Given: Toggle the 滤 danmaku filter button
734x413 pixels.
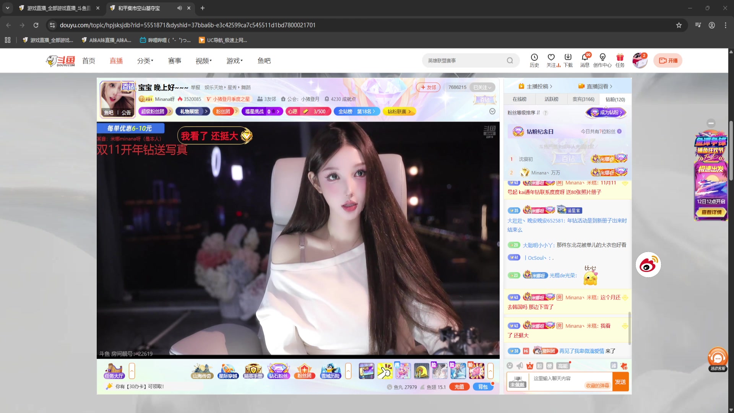Looking at the screenshot, I should [614, 366].
